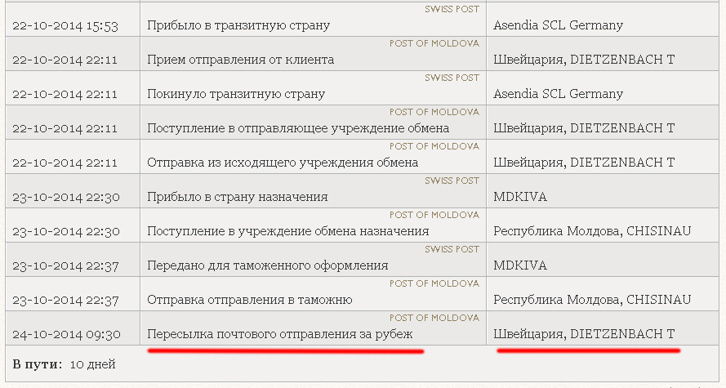Select 'Передано для таможенного оформления' status
The image size is (726, 388).
coord(267,265)
